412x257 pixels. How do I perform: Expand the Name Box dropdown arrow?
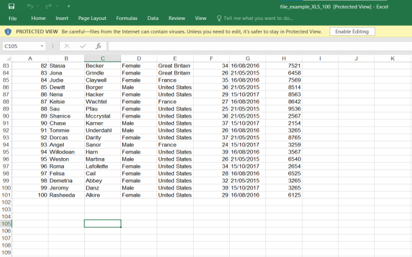click(x=42, y=46)
